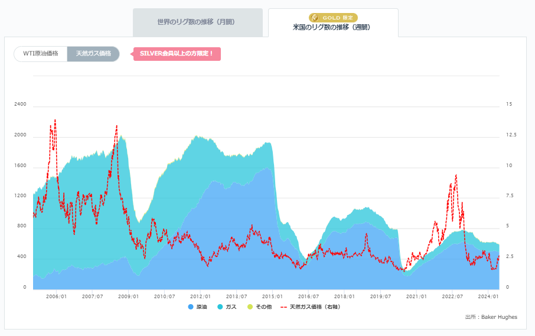Click the 2000 left axis value

coord(20,135)
